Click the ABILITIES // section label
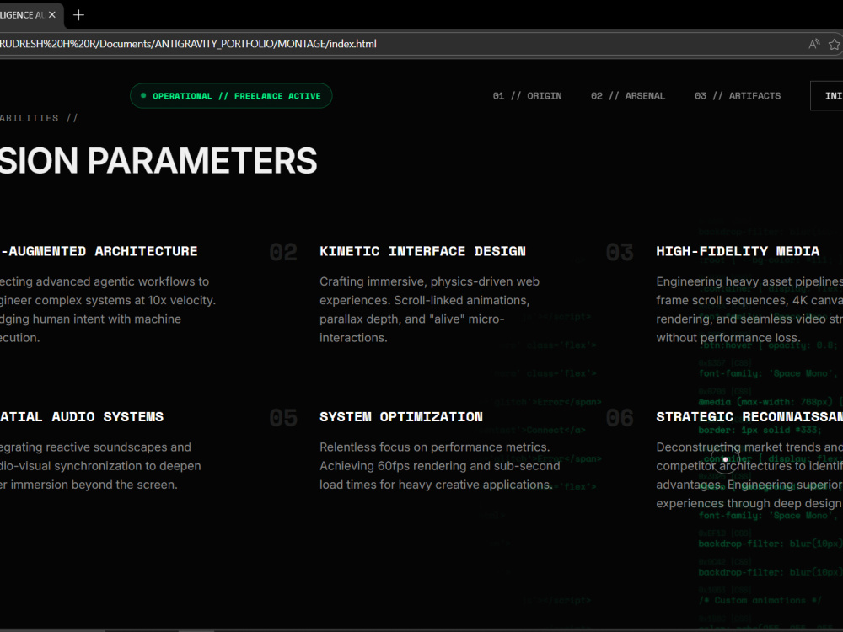Image resolution: width=843 pixels, height=632 pixels. coord(39,118)
